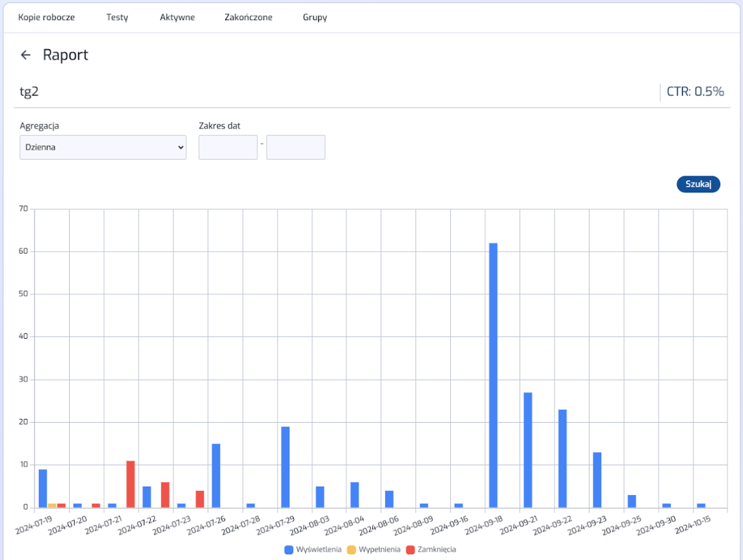Screen dimensions: 743x560
Task: Go to the Aktywne tab
Action: point(177,18)
